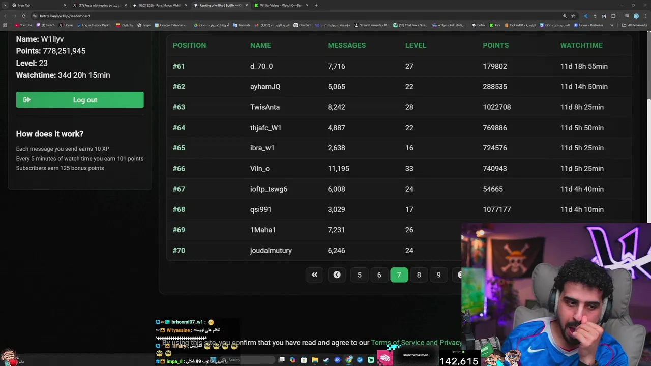Open the apps grid in bookmarks bar
The height and width of the screenshot is (366, 651).
click(5, 25)
